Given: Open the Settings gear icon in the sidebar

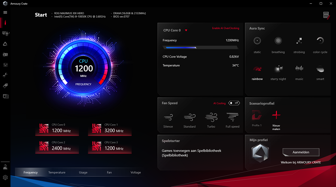Looking at the screenshot, I should 5,178.
